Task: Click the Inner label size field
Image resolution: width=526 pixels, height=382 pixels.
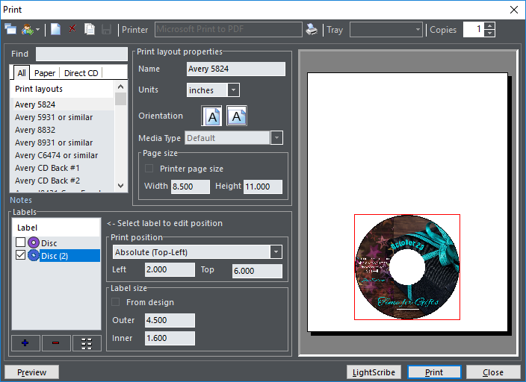Action: point(170,338)
